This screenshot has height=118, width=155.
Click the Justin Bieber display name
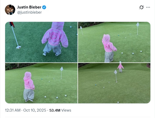tap(29, 7)
